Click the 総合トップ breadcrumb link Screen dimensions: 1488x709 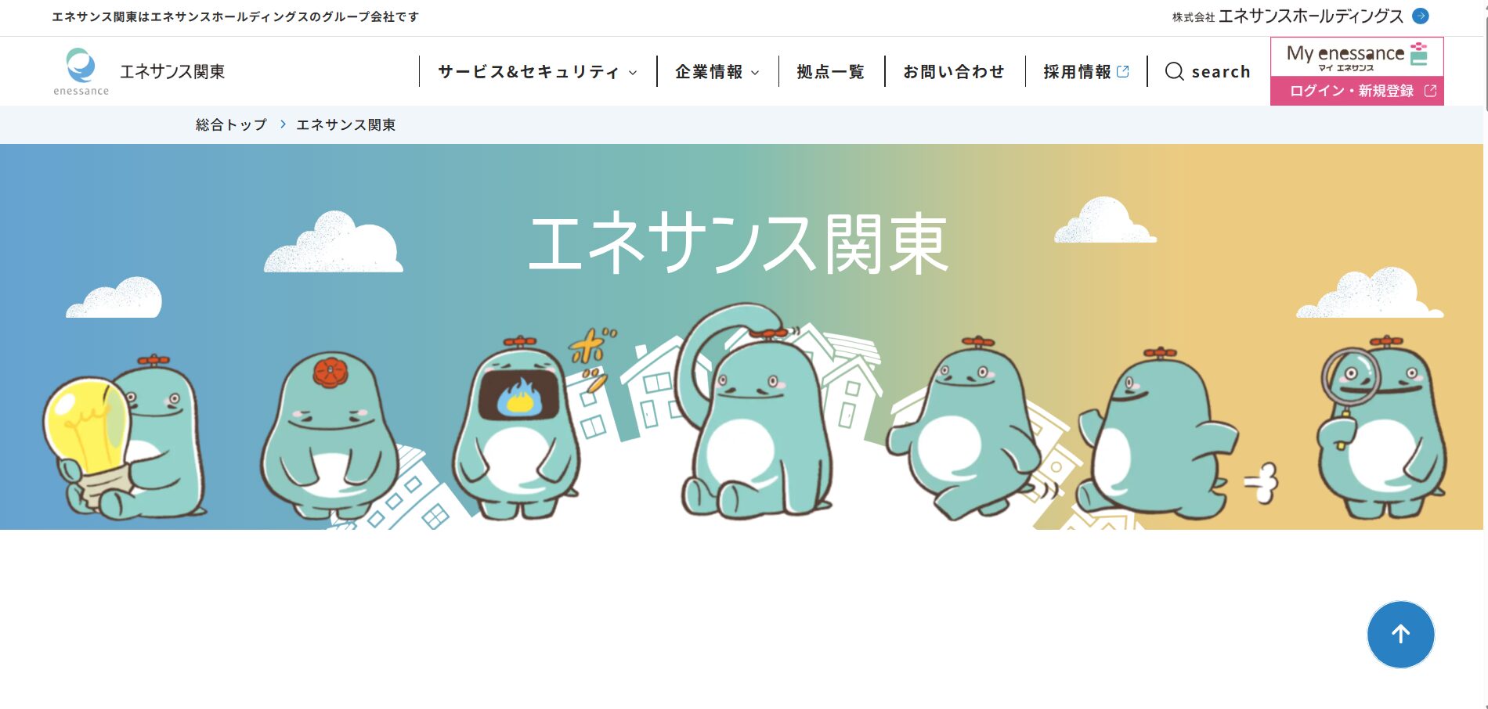pyautogui.click(x=231, y=124)
